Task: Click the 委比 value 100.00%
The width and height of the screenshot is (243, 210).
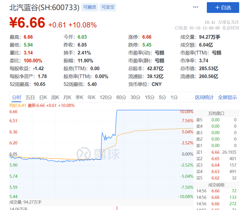Action: pyautogui.click(x=33, y=61)
